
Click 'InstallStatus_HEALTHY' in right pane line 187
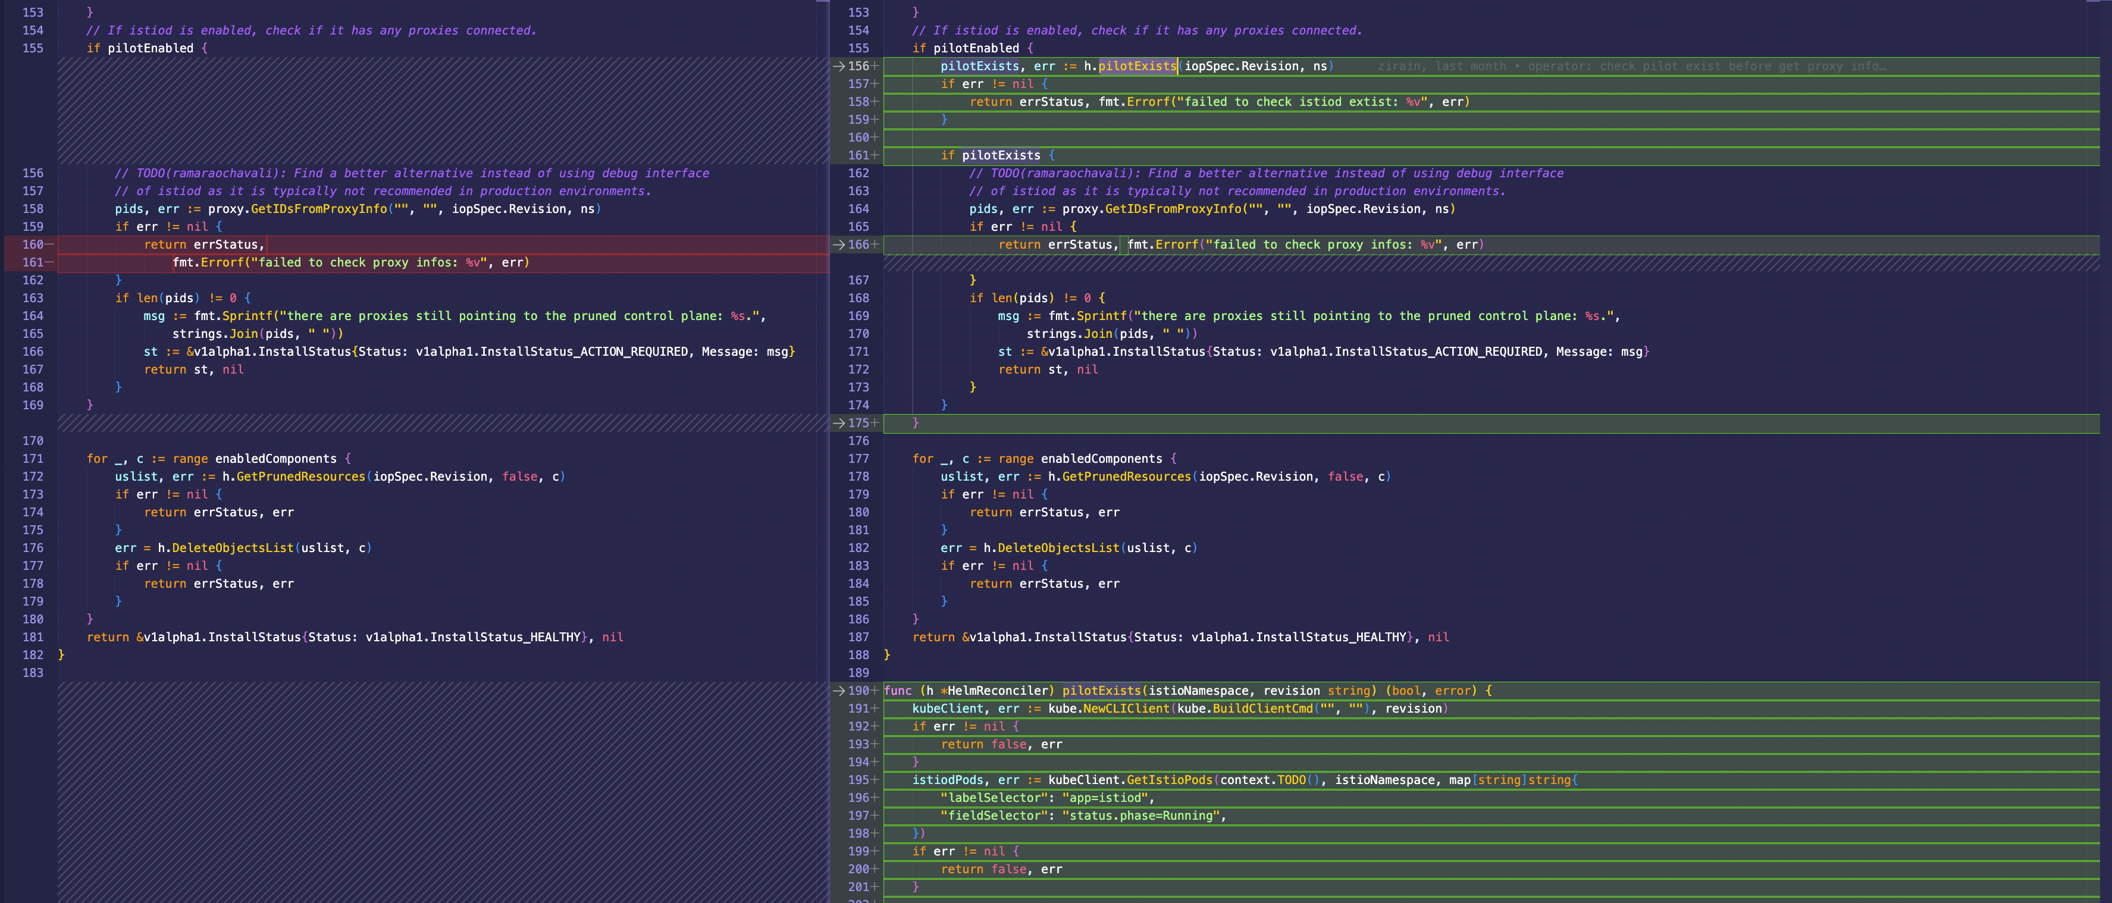(1331, 638)
